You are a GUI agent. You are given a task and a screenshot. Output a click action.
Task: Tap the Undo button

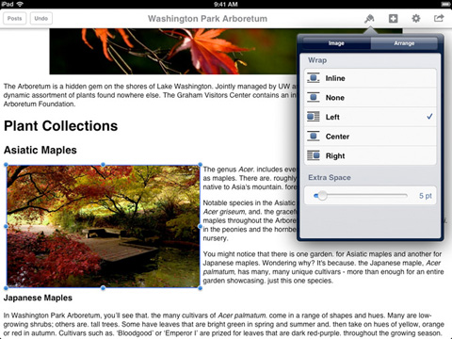[41, 19]
